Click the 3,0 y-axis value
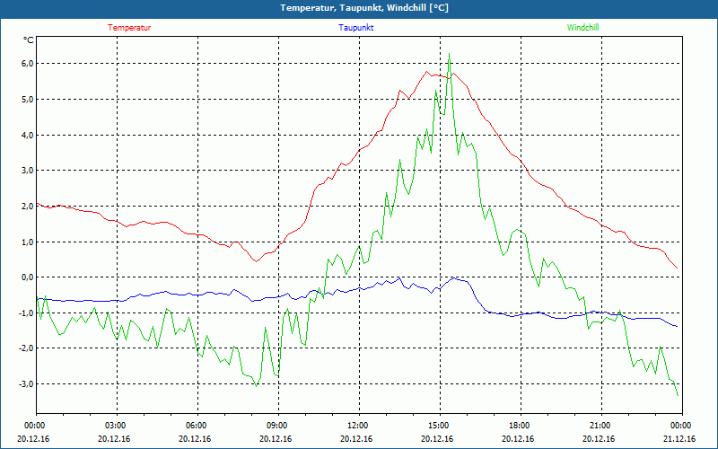The height and width of the screenshot is (449, 718). pos(28,171)
